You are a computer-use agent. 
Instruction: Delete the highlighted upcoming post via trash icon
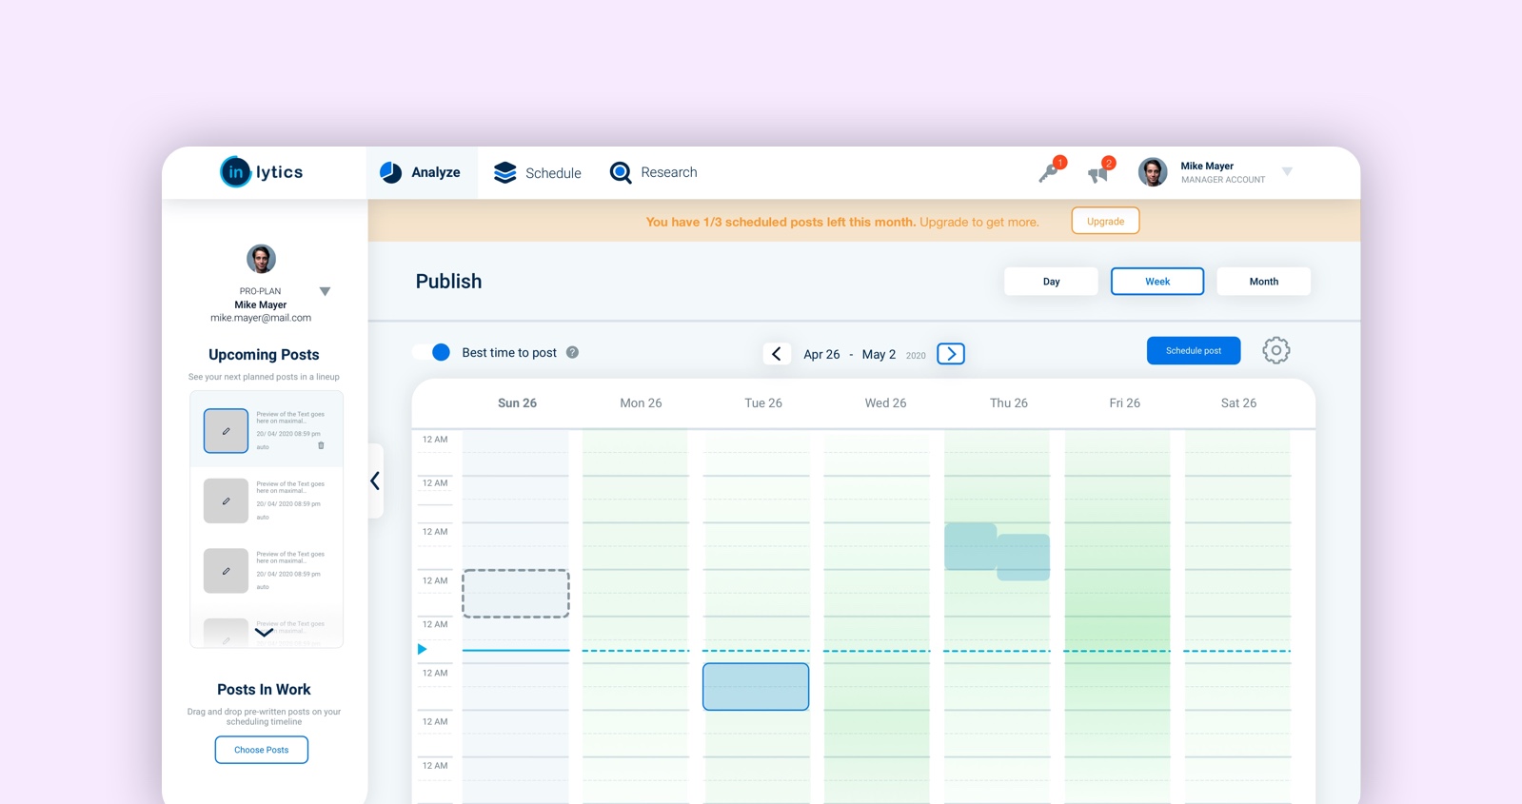[321, 445]
